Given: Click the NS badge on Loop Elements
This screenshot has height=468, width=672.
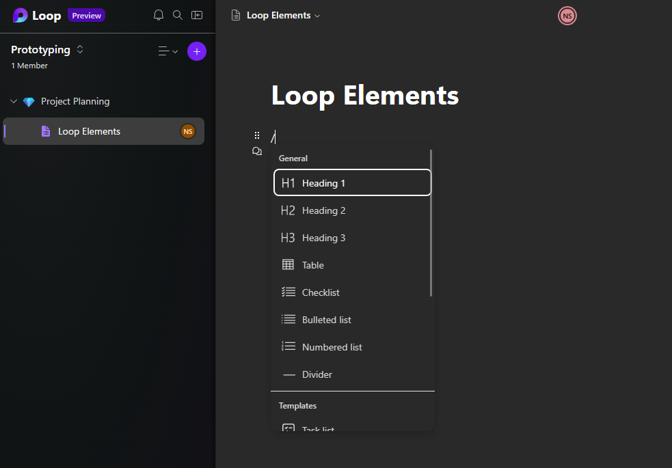Looking at the screenshot, I should (188, 131).
